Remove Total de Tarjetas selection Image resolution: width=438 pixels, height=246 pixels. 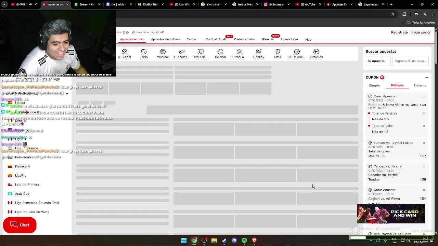tap(424, 113)
